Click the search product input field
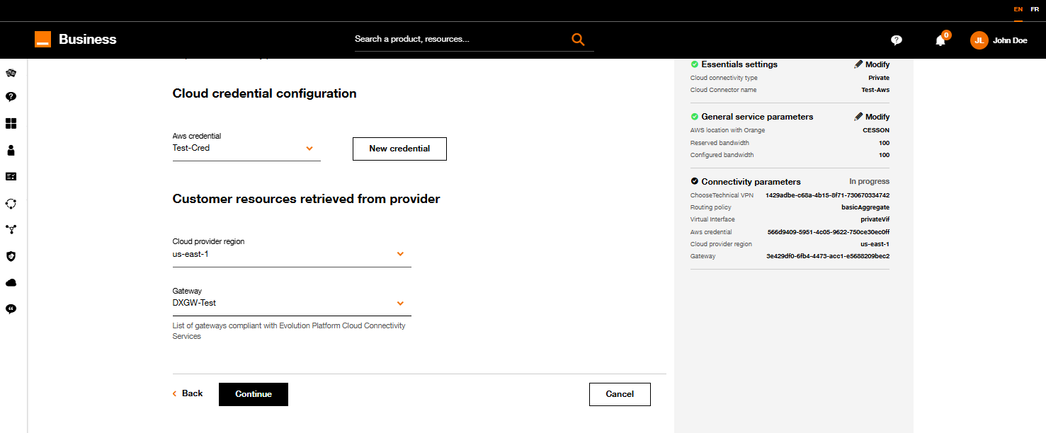Viewport: 1046px width, 433px height. point(460,39)
